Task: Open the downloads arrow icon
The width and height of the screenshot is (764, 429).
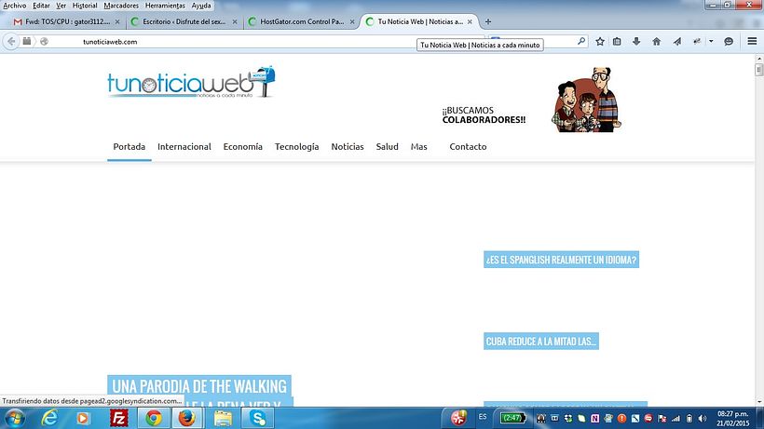Action: tap(636, 41)
